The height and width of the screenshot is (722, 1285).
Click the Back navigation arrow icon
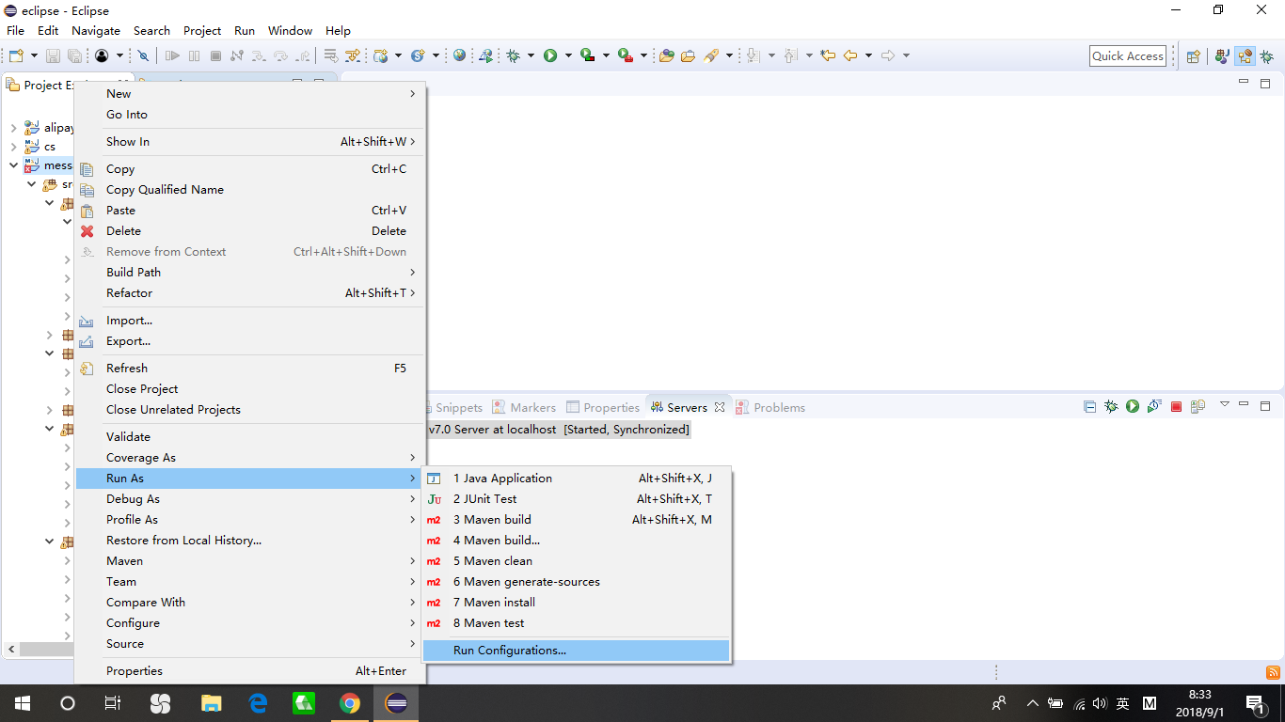850,56
